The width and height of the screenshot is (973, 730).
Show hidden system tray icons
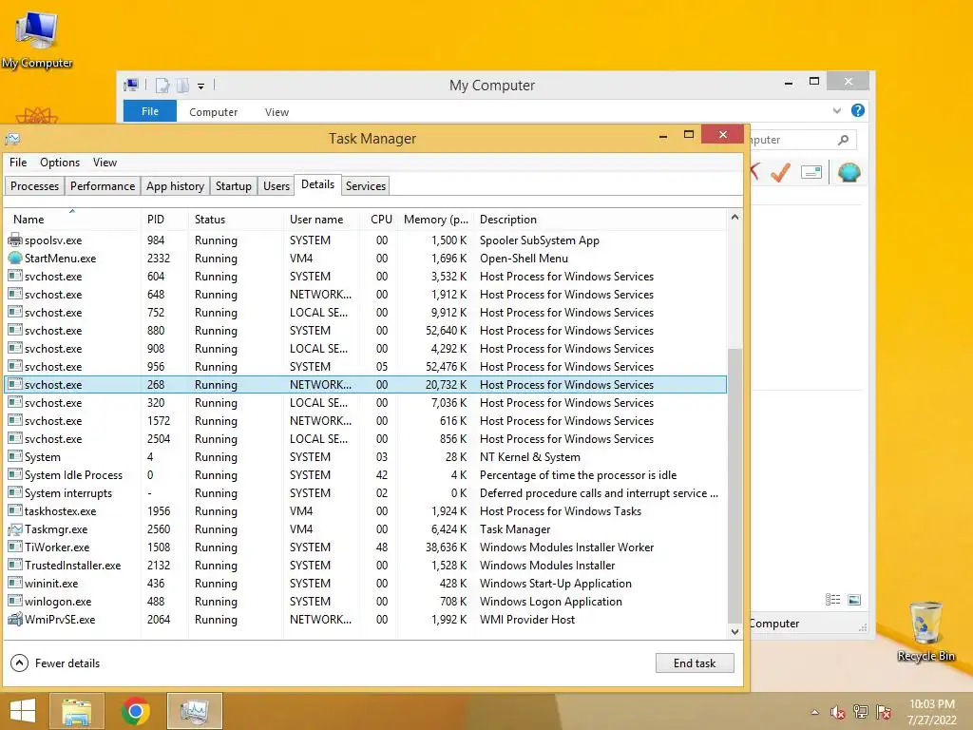814,713
